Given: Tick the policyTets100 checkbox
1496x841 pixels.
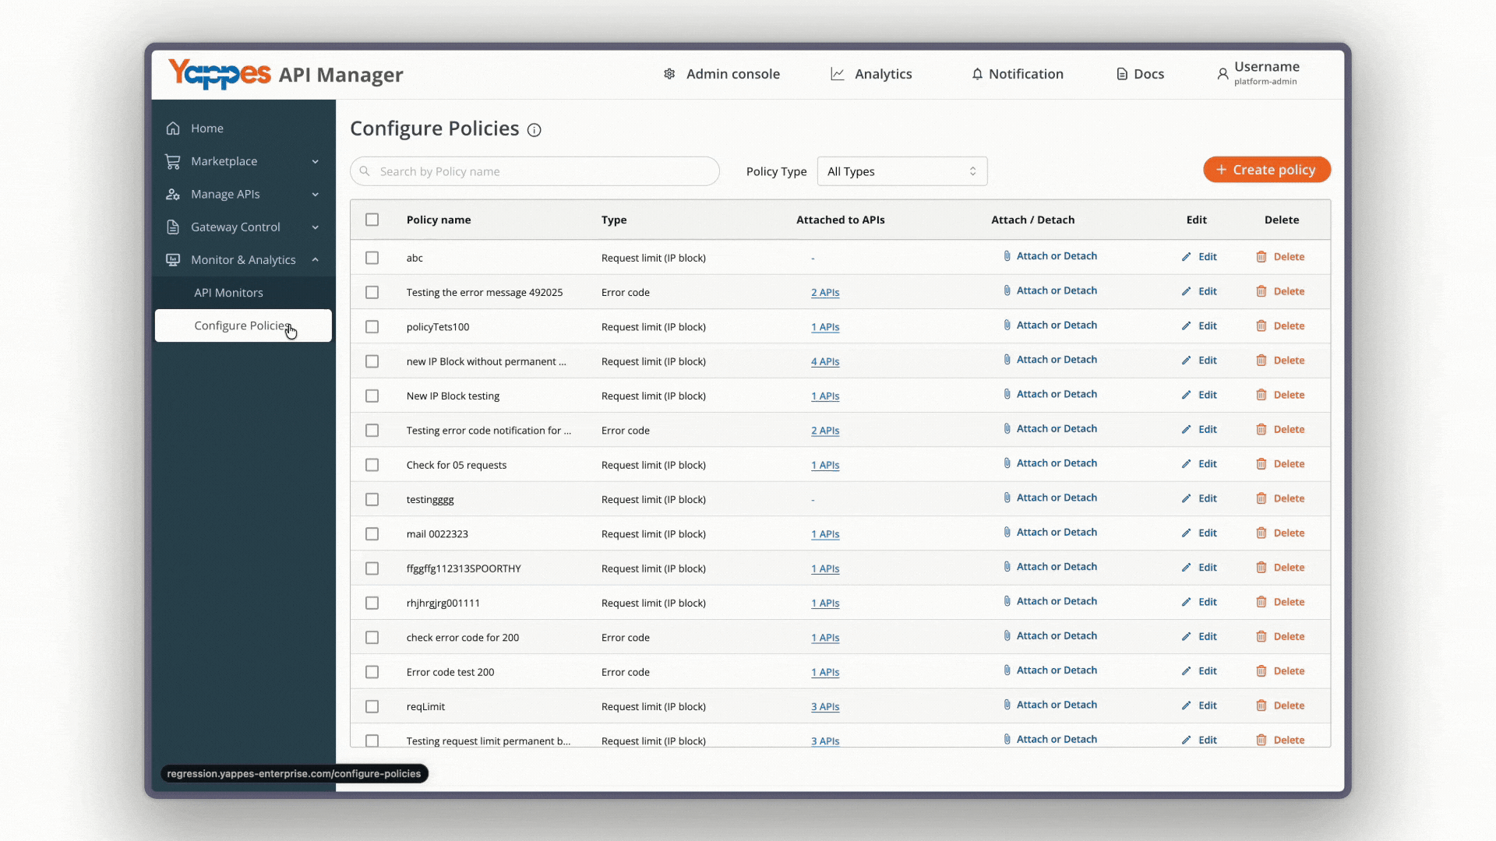Looking at the screenshot, I should (372, 327).
